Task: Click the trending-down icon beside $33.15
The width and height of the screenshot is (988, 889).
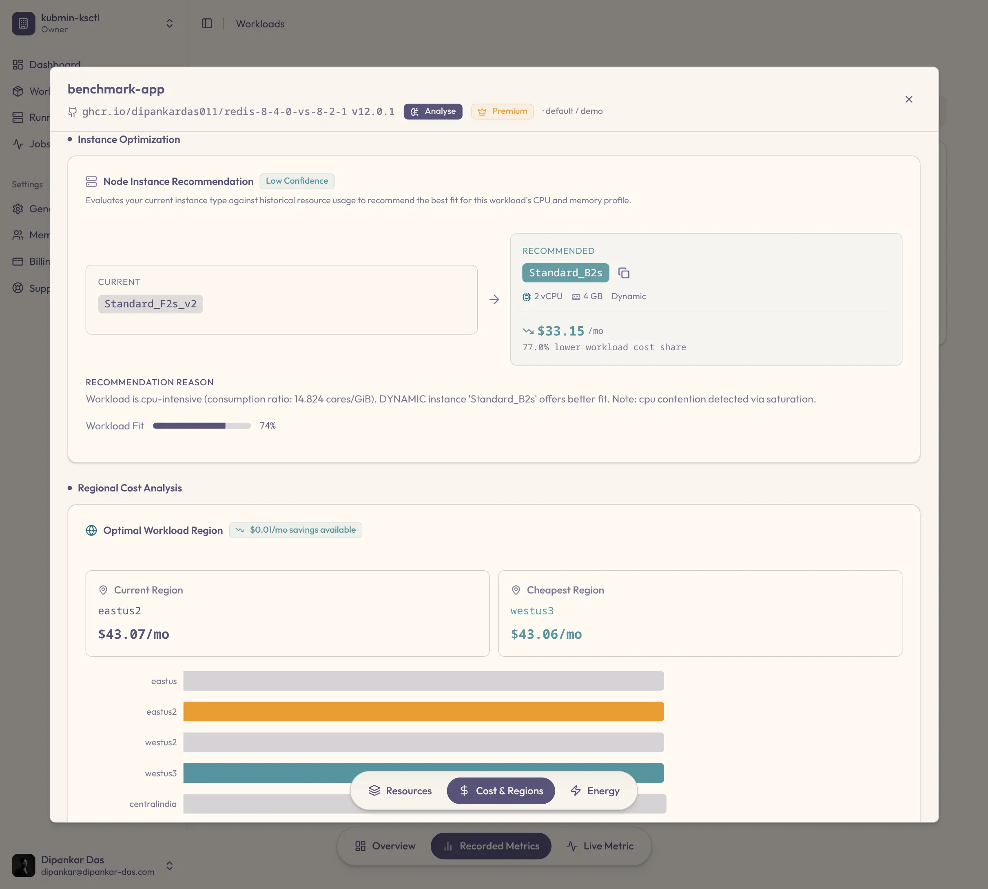Action: pos(528,331)
